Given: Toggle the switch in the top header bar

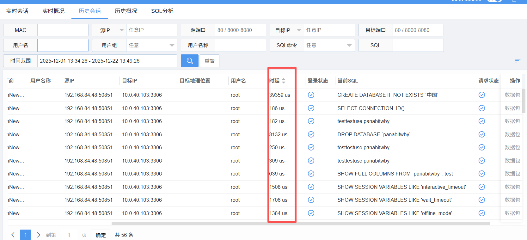Looking at the screenshot, I should click(x=495, y=1).
